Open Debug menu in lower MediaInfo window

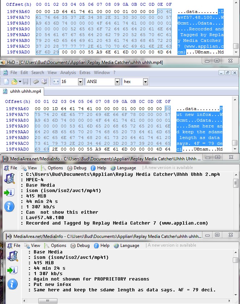[x=80, y=246]
